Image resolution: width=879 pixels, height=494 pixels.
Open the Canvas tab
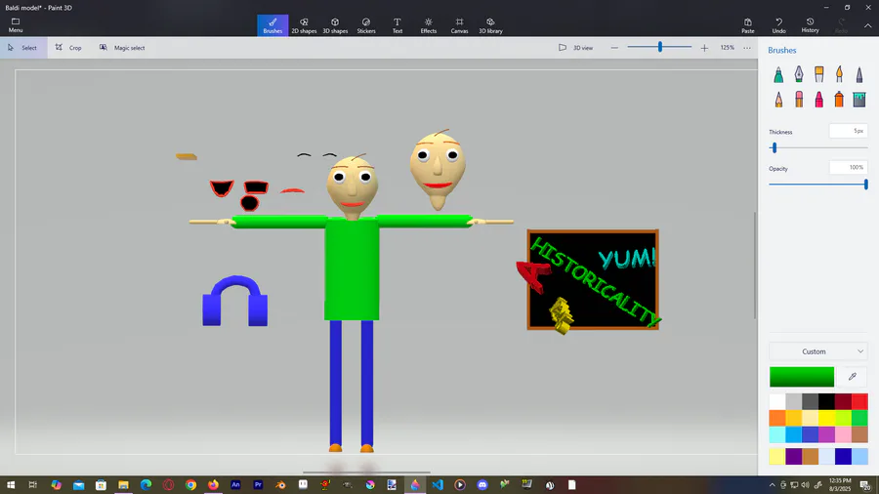pyautogui.click(x=459, y=25)
